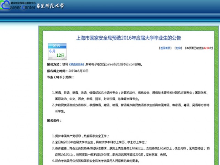Open the announcement title about 国家安全局
The height and width of the screenshot is (165, 220).
(x=129, y=38)
